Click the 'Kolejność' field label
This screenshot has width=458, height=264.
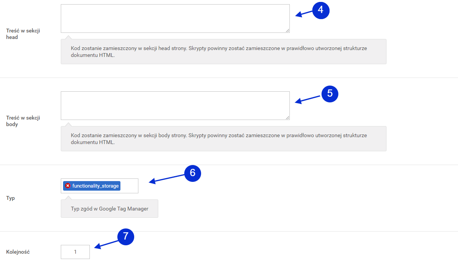(18, 252)
